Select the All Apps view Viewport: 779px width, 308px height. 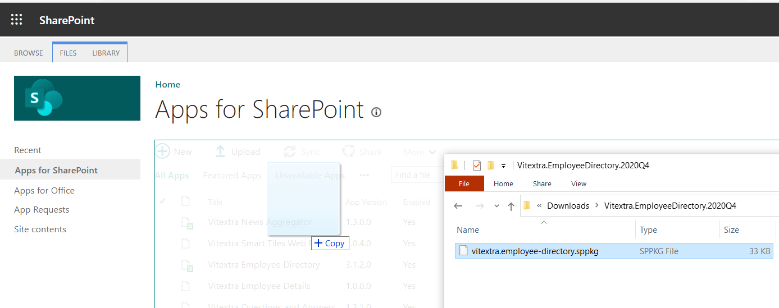coord(172,176)
